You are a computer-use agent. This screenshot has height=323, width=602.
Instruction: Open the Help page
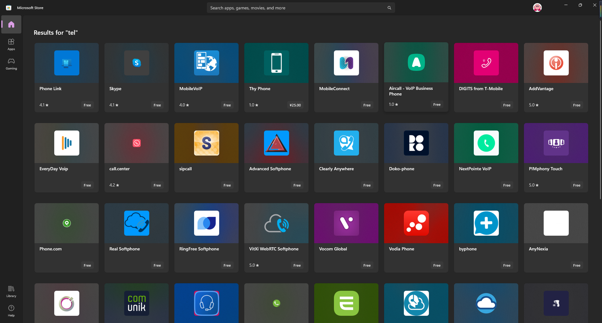(x=11, y=311)
